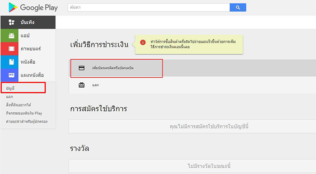Click the บันเทิง grid icon
Viewport: 316px width, 174px height.
pyautogui.click(x=11, y=22)
